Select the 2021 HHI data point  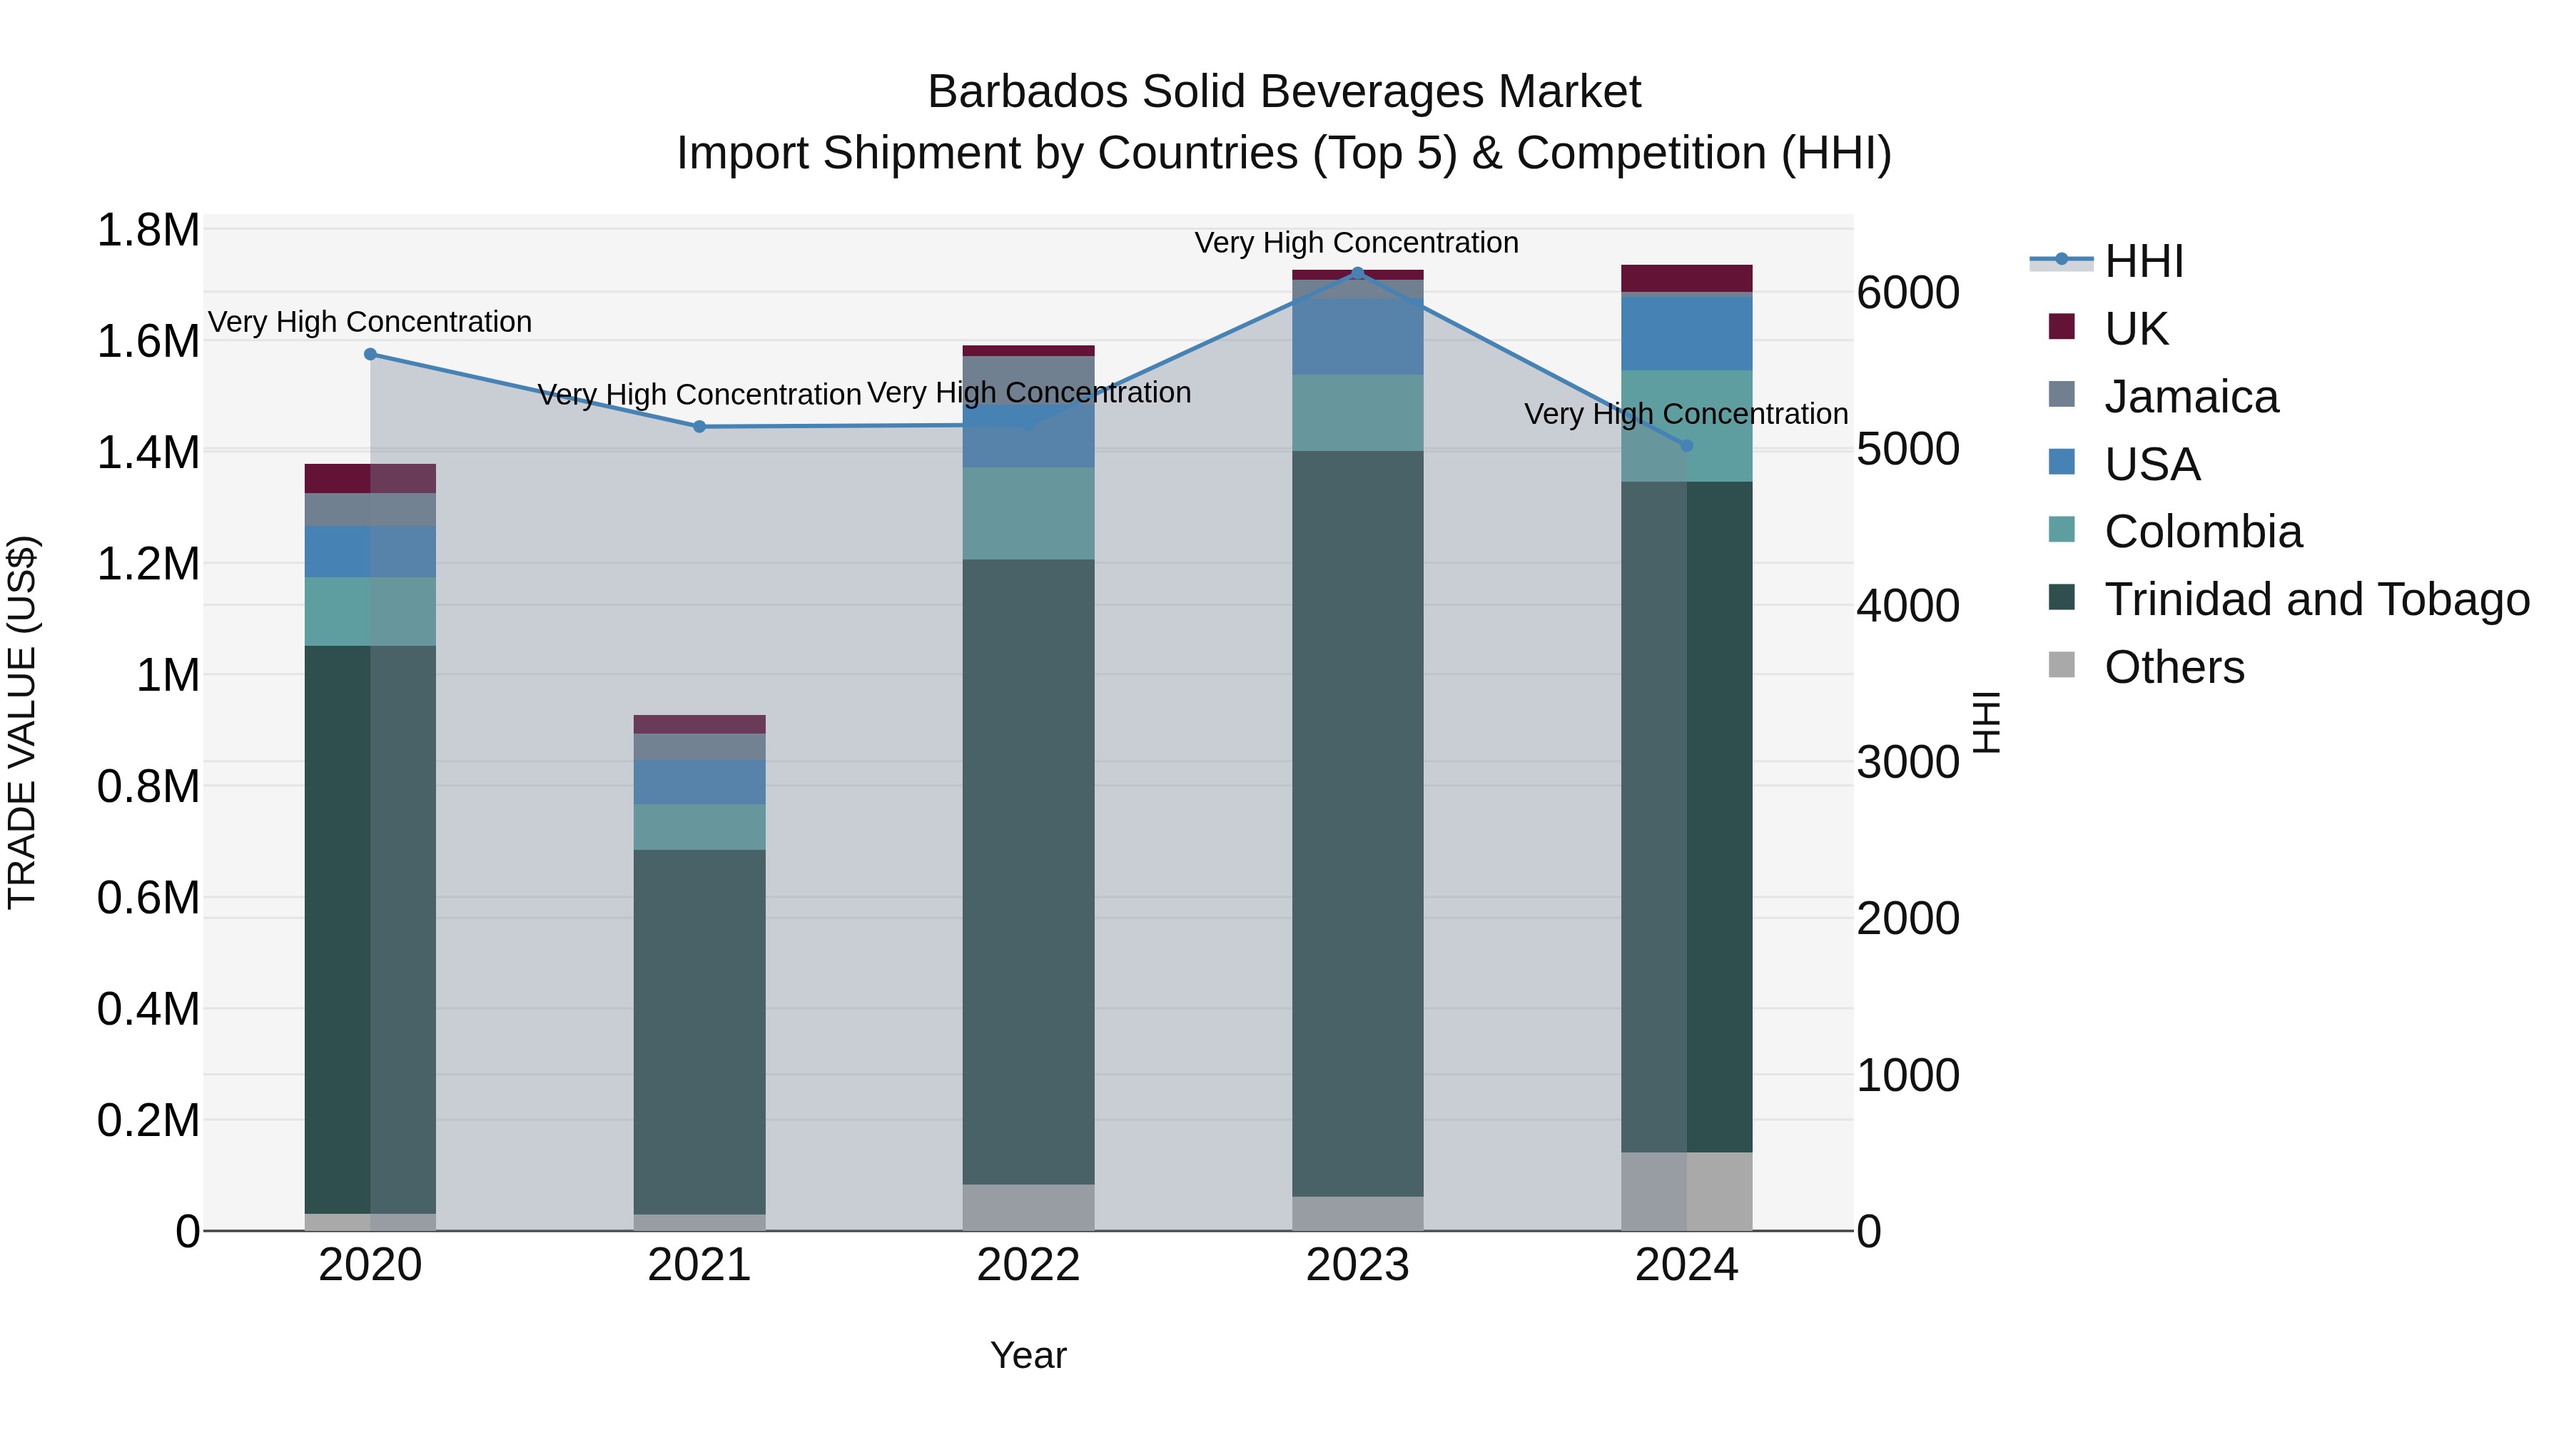pyautogui.click(x=699, y=427)
